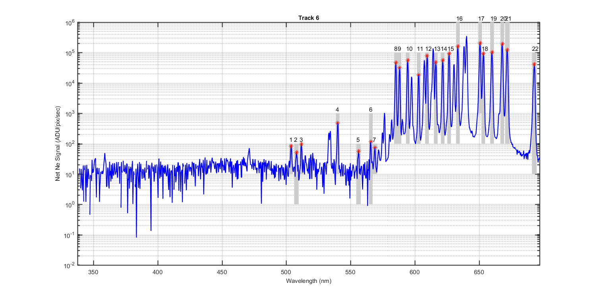The image size is (596, 298).
Task: Click the peak number label "4"
Action: (x=337, y=110)
